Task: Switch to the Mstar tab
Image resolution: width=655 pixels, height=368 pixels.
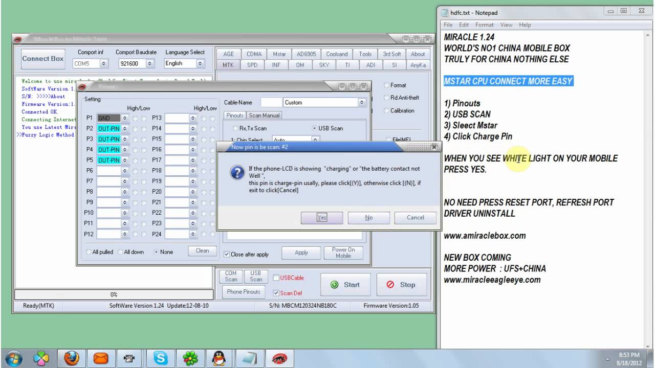Action: click(279, 54)
